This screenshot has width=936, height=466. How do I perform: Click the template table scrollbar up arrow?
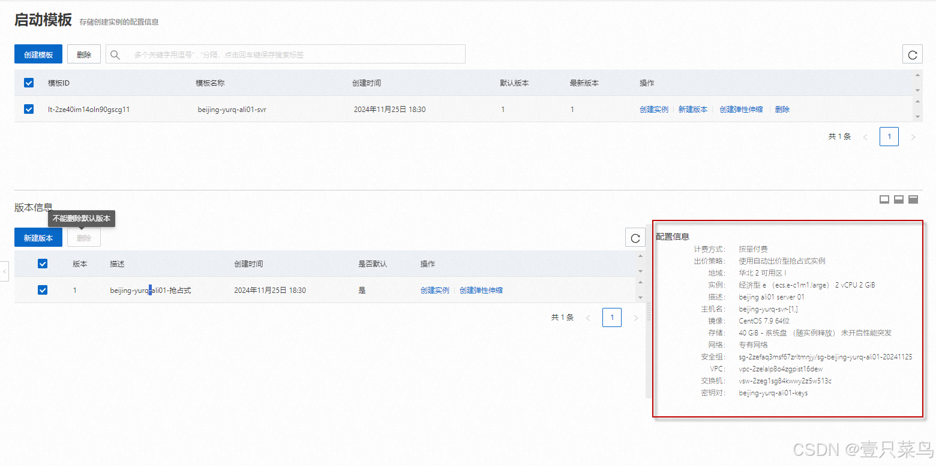pos(918,75)
